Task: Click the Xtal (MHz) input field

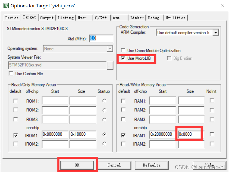Action: pyautogui.click(x=101, y=39)
